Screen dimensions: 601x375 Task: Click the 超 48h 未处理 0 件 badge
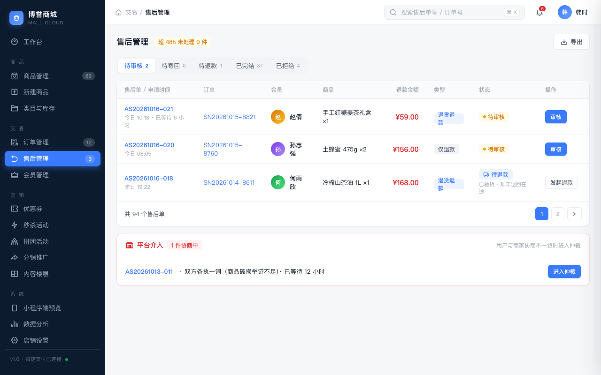tap(183, 42)
